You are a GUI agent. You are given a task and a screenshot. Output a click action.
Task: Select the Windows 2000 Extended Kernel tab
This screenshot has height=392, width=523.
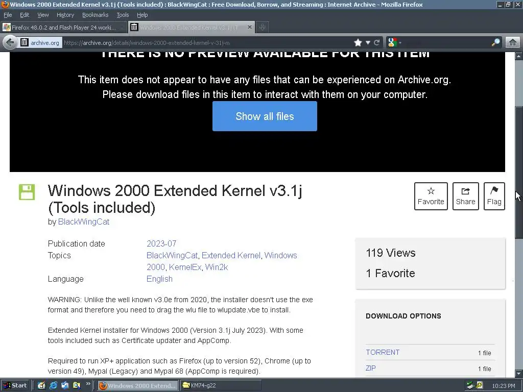point(192,28)
